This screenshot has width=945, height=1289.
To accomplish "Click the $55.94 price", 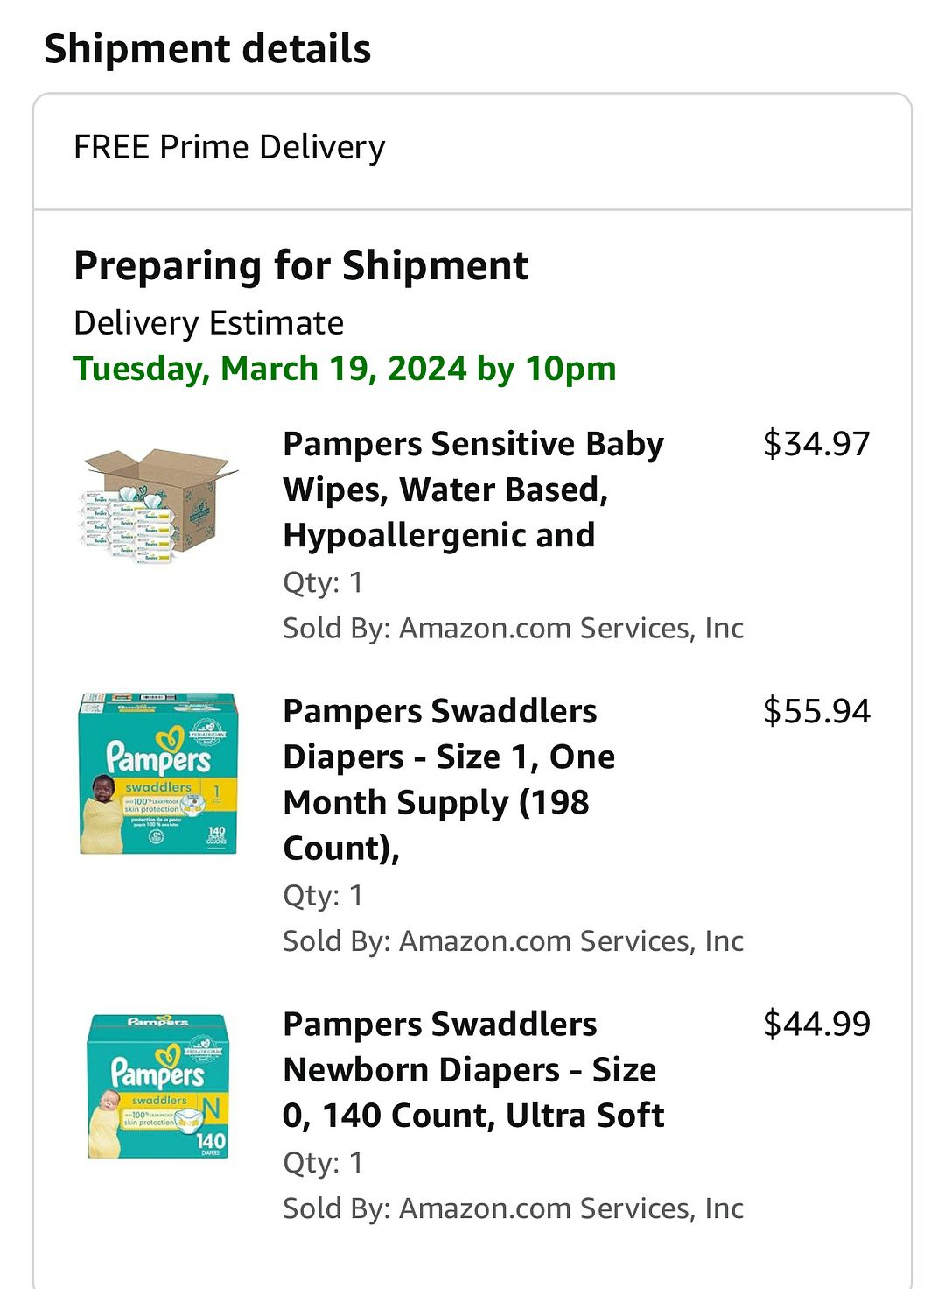I will 815,711.
